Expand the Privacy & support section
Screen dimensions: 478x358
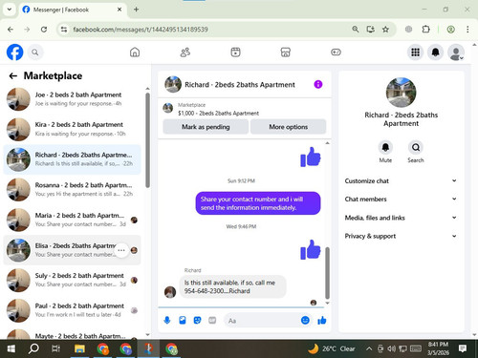point(401,236)
